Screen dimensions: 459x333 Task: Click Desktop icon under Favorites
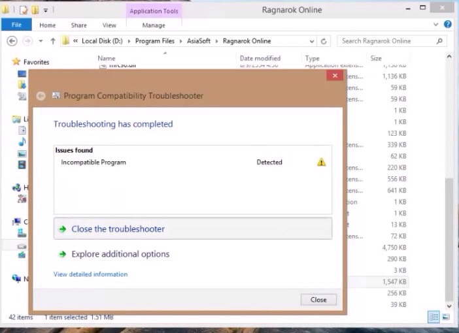point(22,74)
